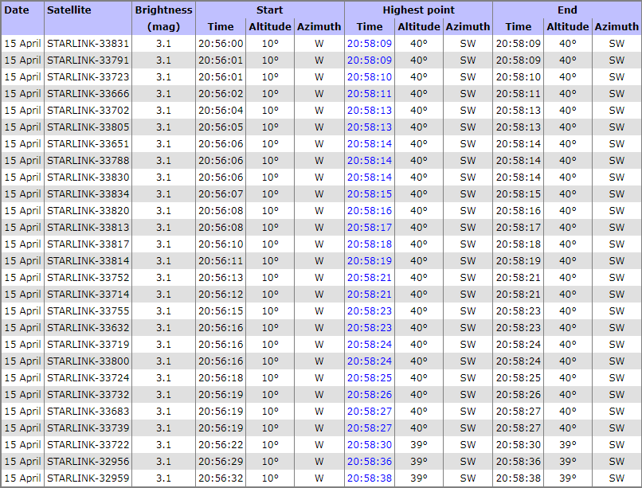Click the 20:56:12 start time for STARLINK-33714

point(221,294)
